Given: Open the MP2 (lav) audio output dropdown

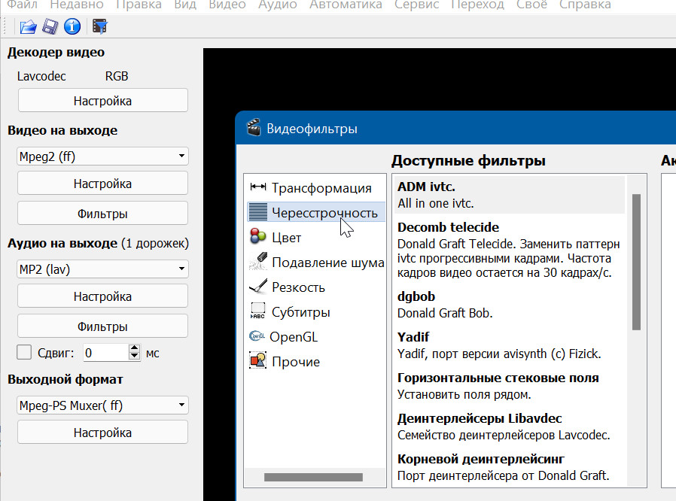Looking at the screenshot, I should [x=102, y=269].
